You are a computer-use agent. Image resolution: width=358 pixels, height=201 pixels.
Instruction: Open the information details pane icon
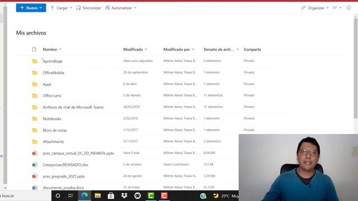click(x=348, y=8)
